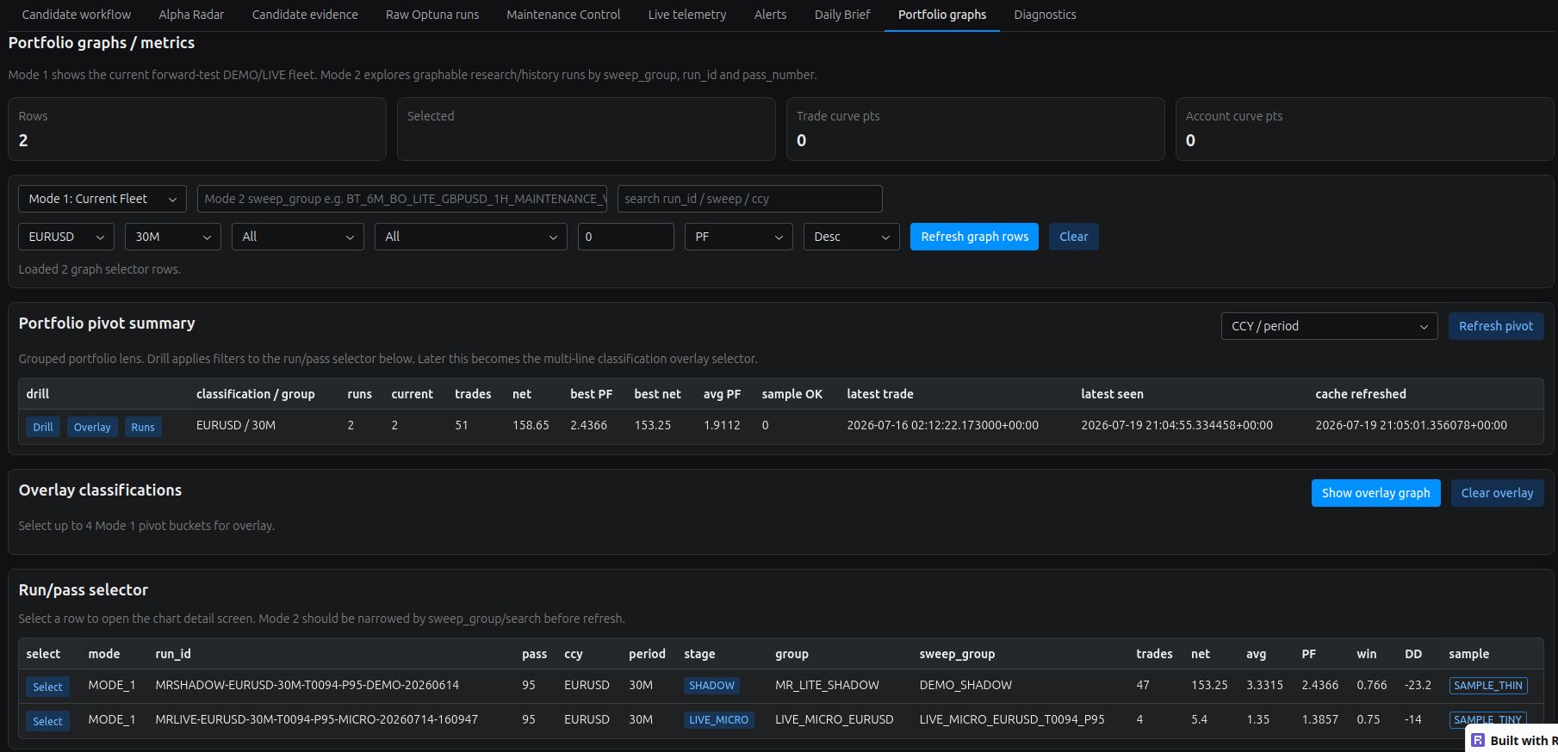This screenshot has width=1558, height=752.
Task: Click Drill on the EURUSD / 30M row
Action: tap(43, 427)
